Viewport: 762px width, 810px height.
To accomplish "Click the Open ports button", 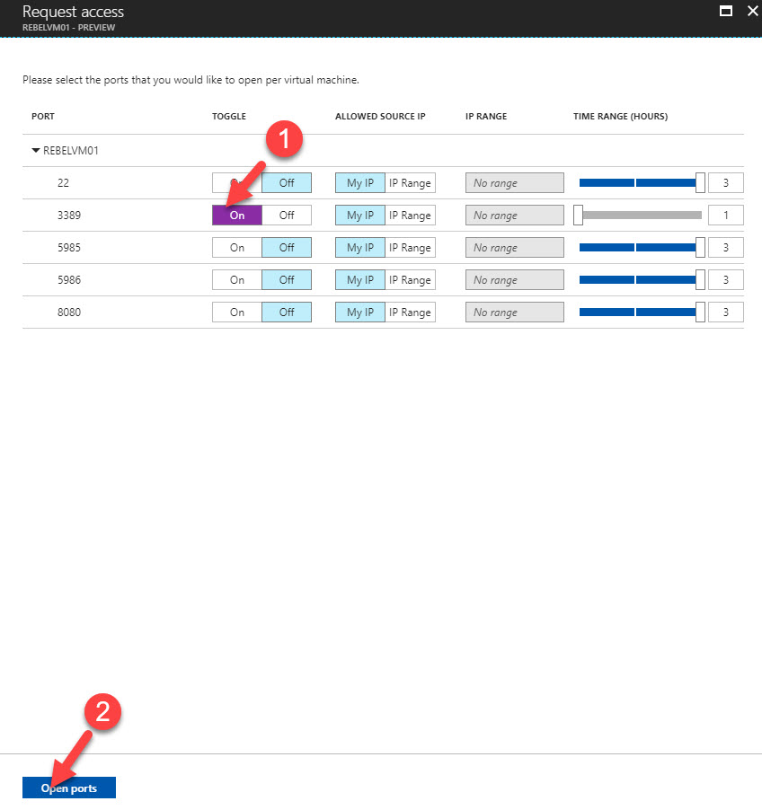I will 69,788.
